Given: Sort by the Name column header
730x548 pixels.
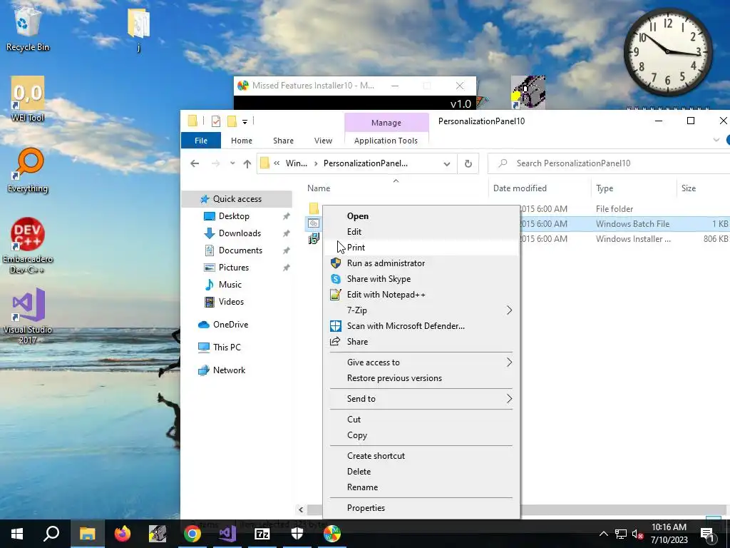Looking at the screenshot, I should pos(396,188).
